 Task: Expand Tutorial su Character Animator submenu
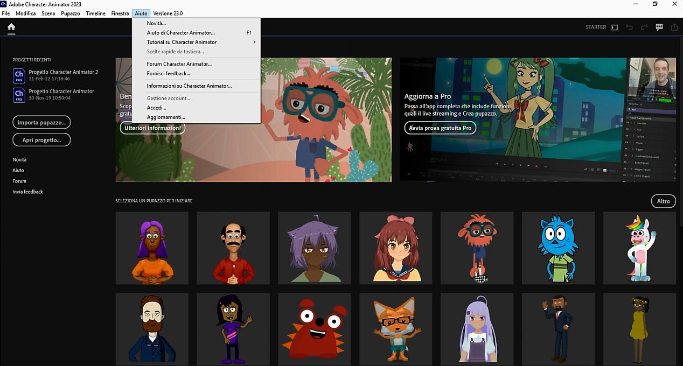[196, 42]
